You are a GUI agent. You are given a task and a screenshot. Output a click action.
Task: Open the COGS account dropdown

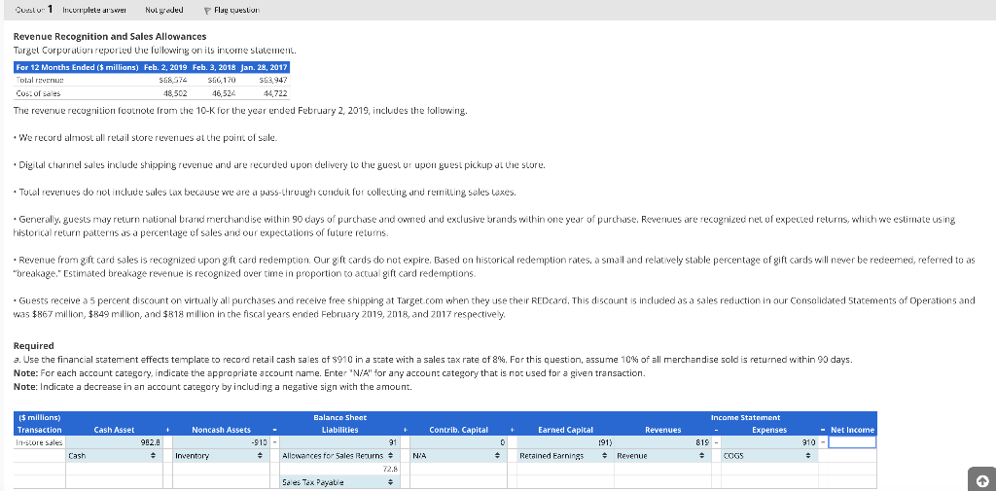pos(769,455)
